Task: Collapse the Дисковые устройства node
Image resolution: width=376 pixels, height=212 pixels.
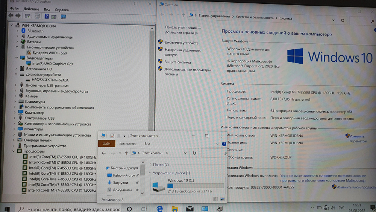Action: point(16,74)
